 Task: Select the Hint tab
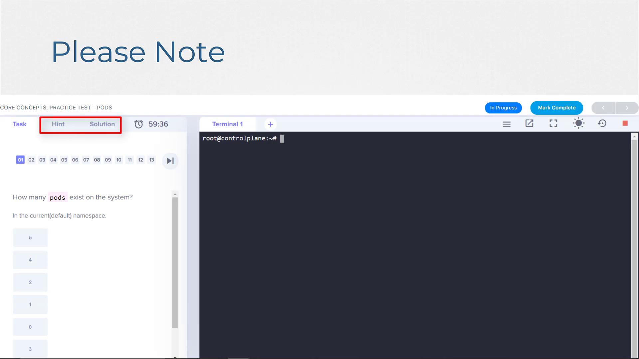[58, 124]
